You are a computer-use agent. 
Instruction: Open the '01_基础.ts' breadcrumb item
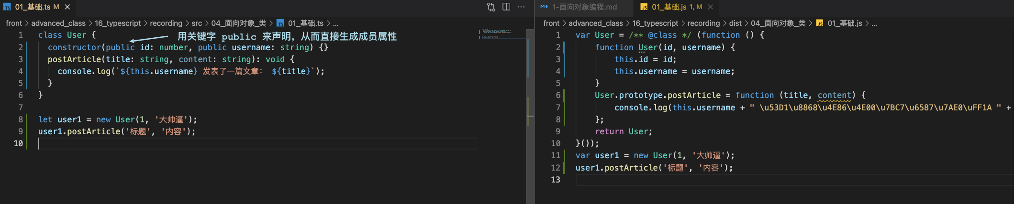(305, 23)
